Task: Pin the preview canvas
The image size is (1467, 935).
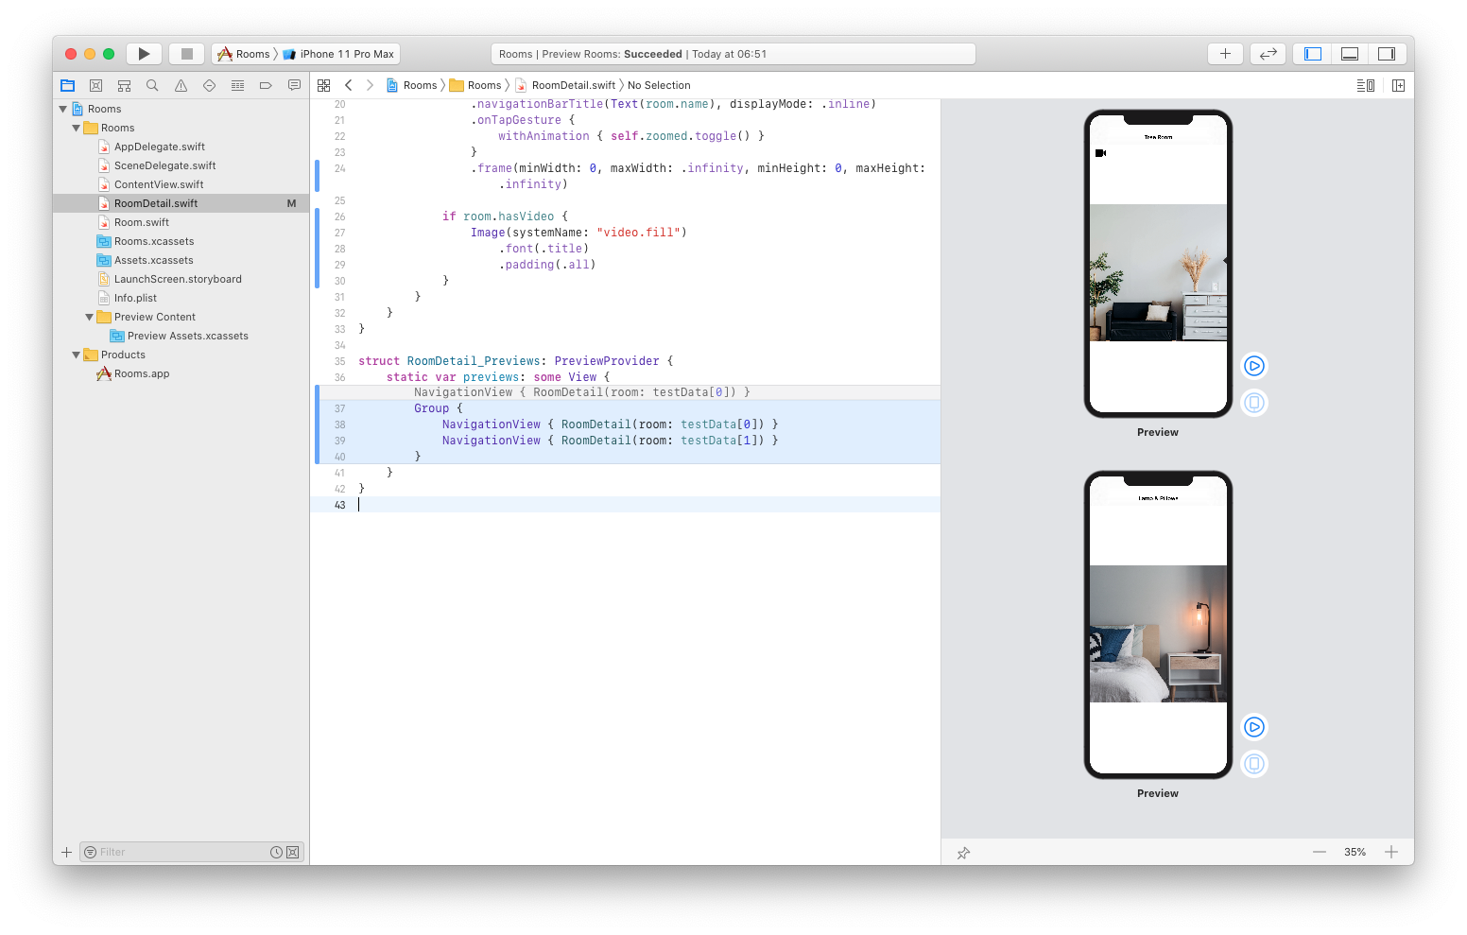Action: click(963, 852)
